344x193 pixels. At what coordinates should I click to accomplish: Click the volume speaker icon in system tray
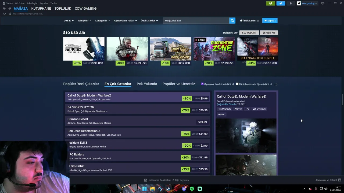point(326,189)
